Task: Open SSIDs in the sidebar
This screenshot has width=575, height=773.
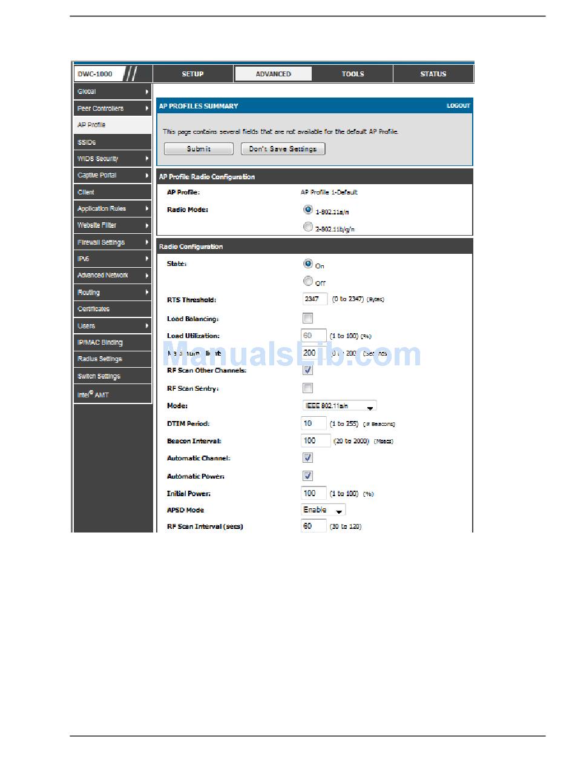Action: [113, 142]
